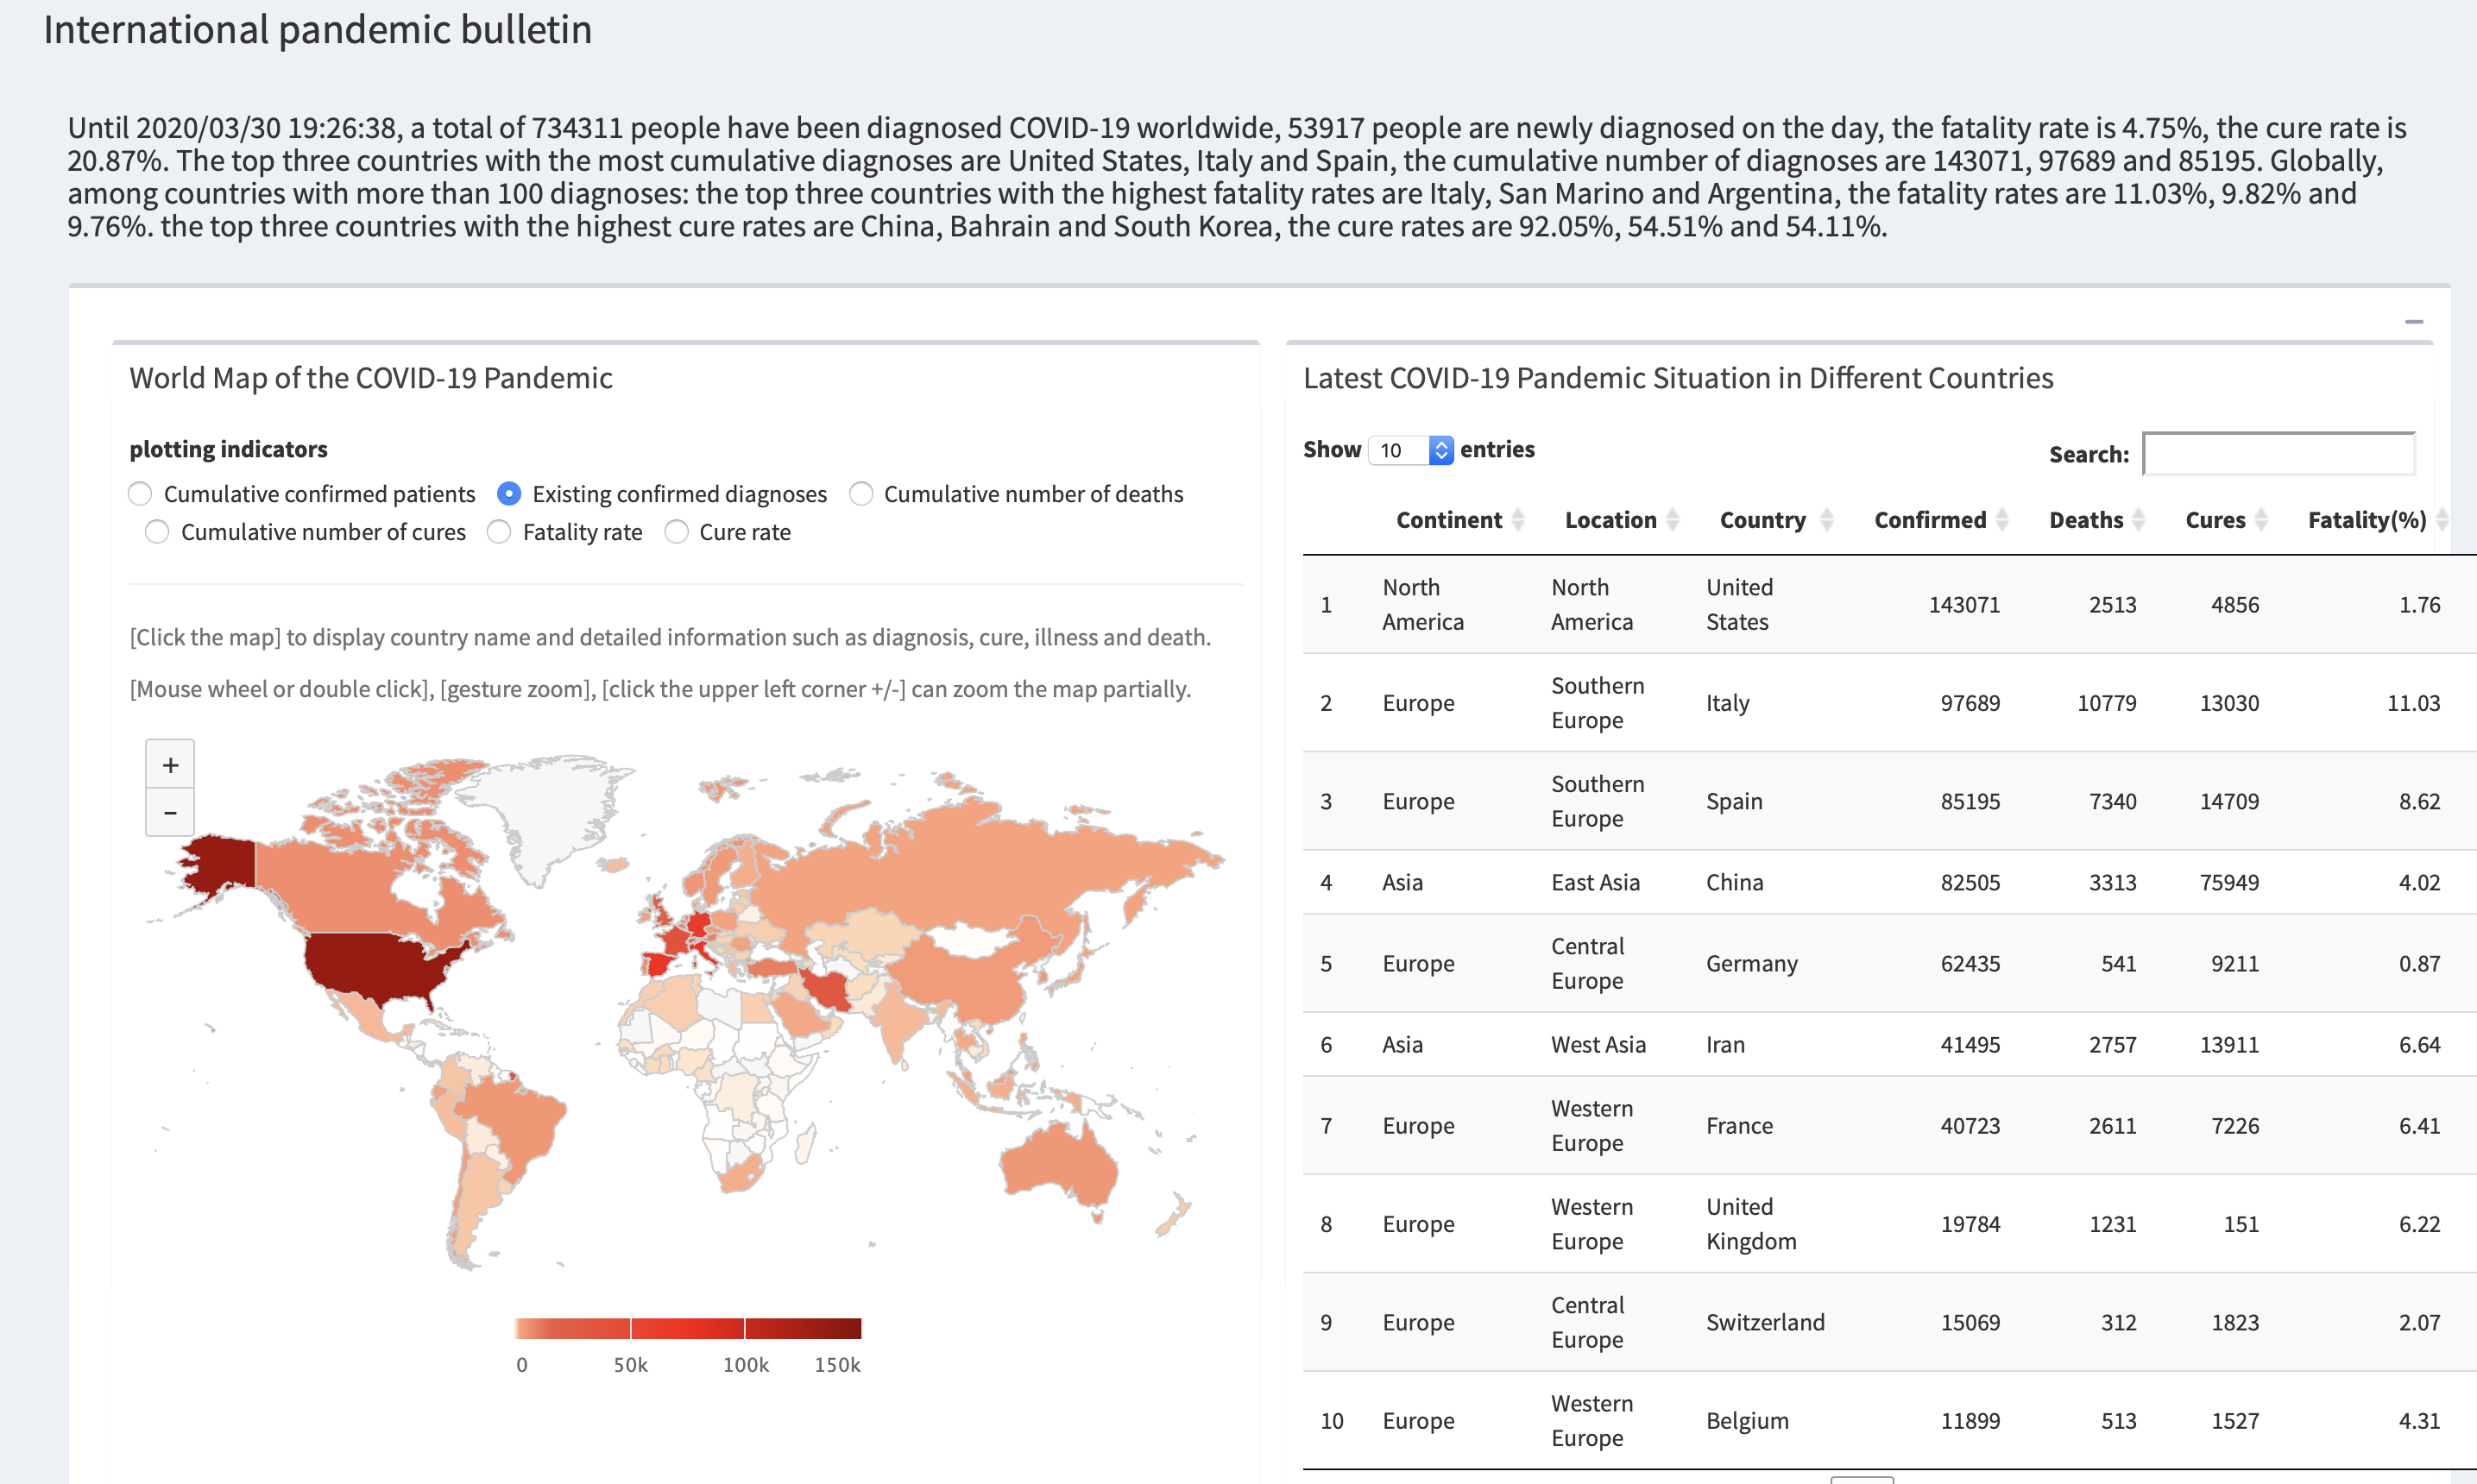This screenshot has height=1484, width=2477.
Task: Click the United States on the map
Action: click(x=380, y=965)
